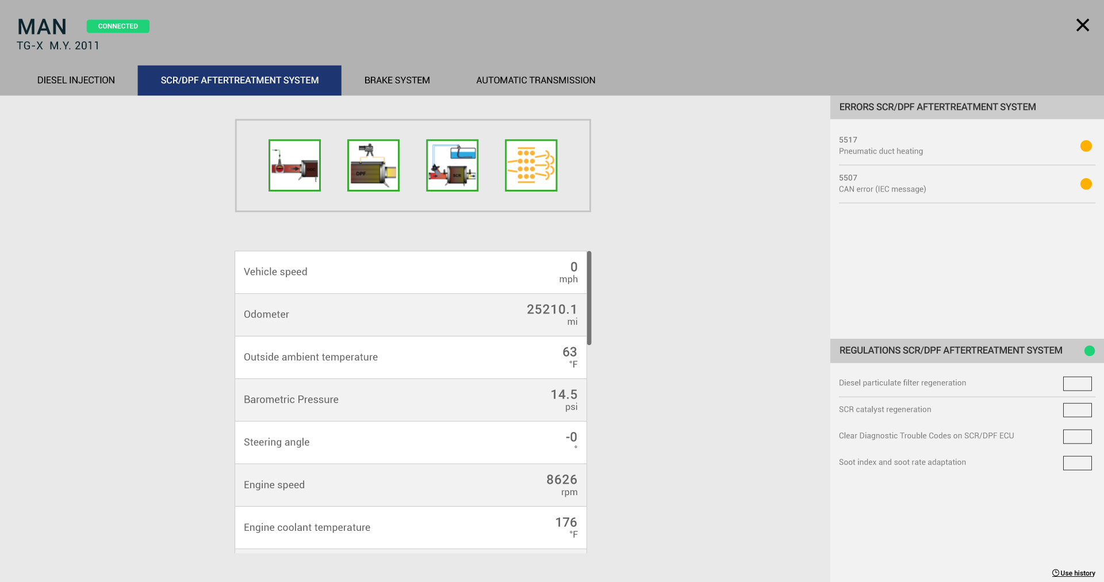
Task: Click the 8626 rpm engine speed value
Action: [562, 485]
